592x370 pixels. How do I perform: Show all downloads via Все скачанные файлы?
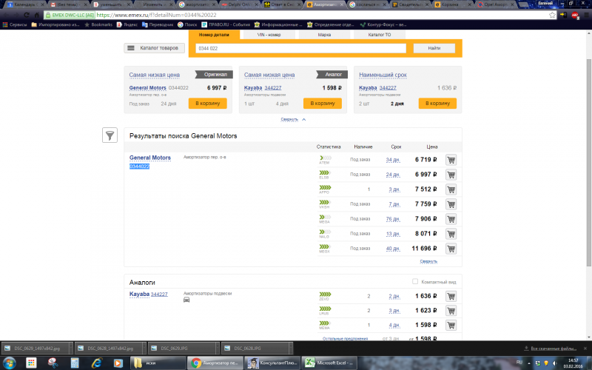pyautogui.click(x=553, y=348)
